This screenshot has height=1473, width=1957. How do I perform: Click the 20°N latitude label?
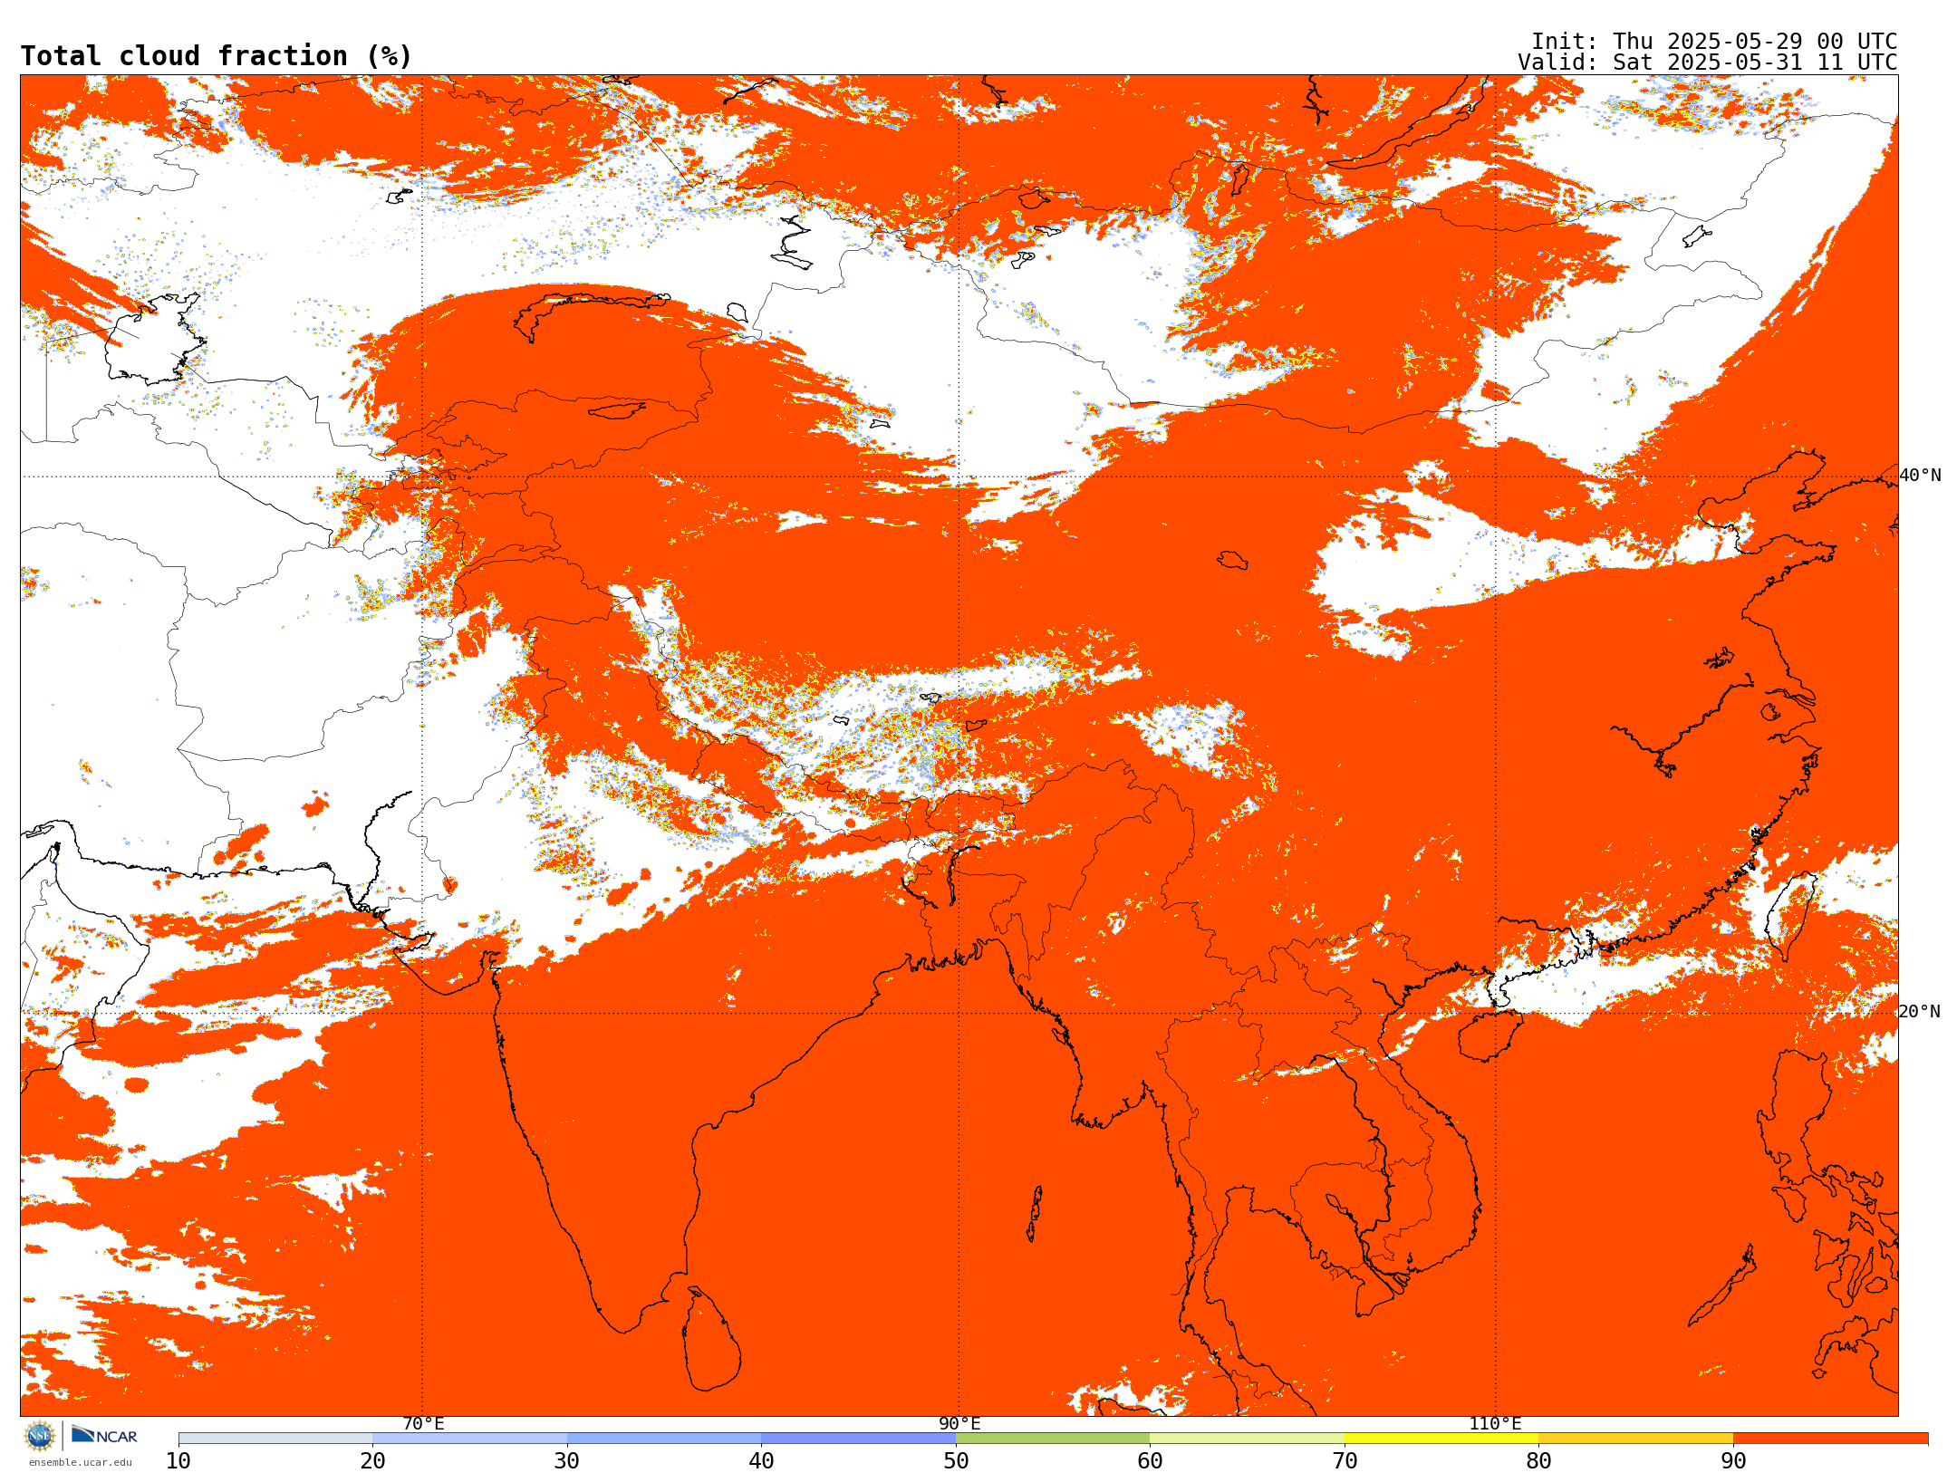pos(1920,1012)
